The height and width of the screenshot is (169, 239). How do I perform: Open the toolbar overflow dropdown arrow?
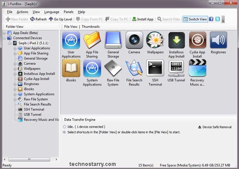pos(223,19)
